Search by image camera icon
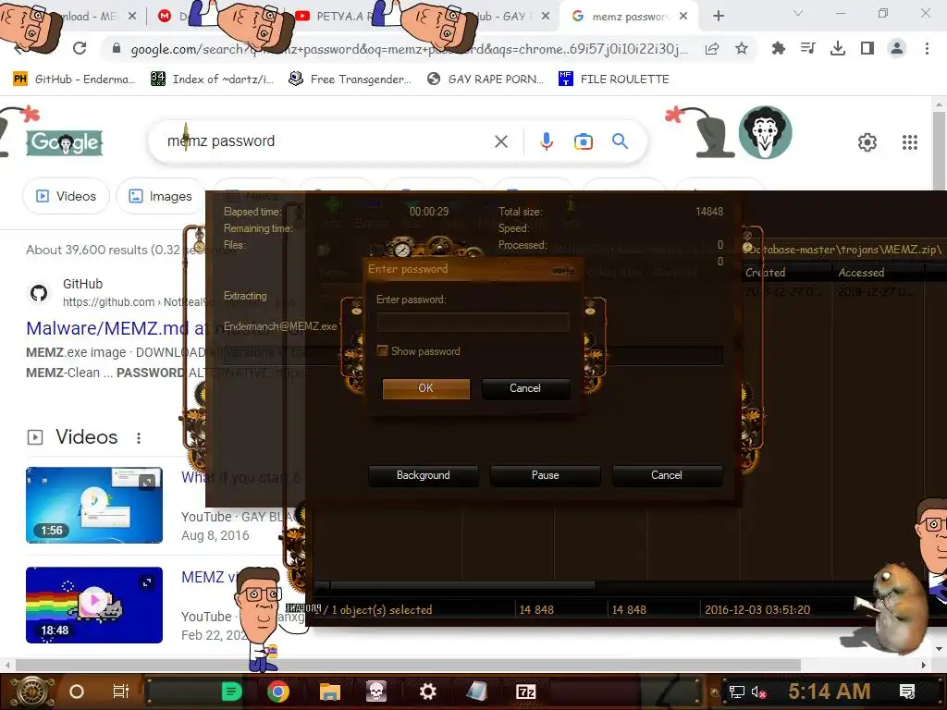This screenshot has width=947, height=710. (x=584, y=141)
